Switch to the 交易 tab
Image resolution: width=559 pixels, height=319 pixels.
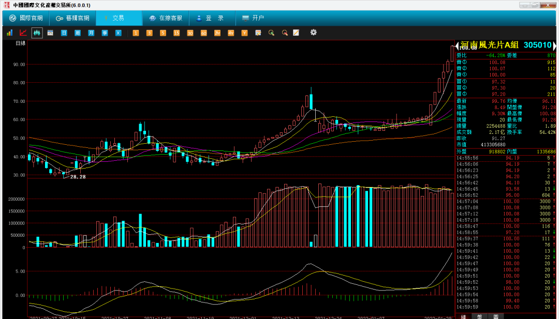pos(119,18)
